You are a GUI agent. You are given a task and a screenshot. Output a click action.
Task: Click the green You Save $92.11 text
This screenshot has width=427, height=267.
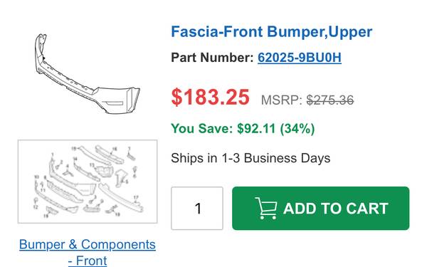pyautogui.click(x=243, y=128)
